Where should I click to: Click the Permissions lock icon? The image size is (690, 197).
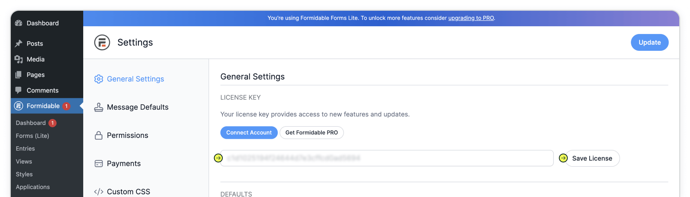[98, 135]
